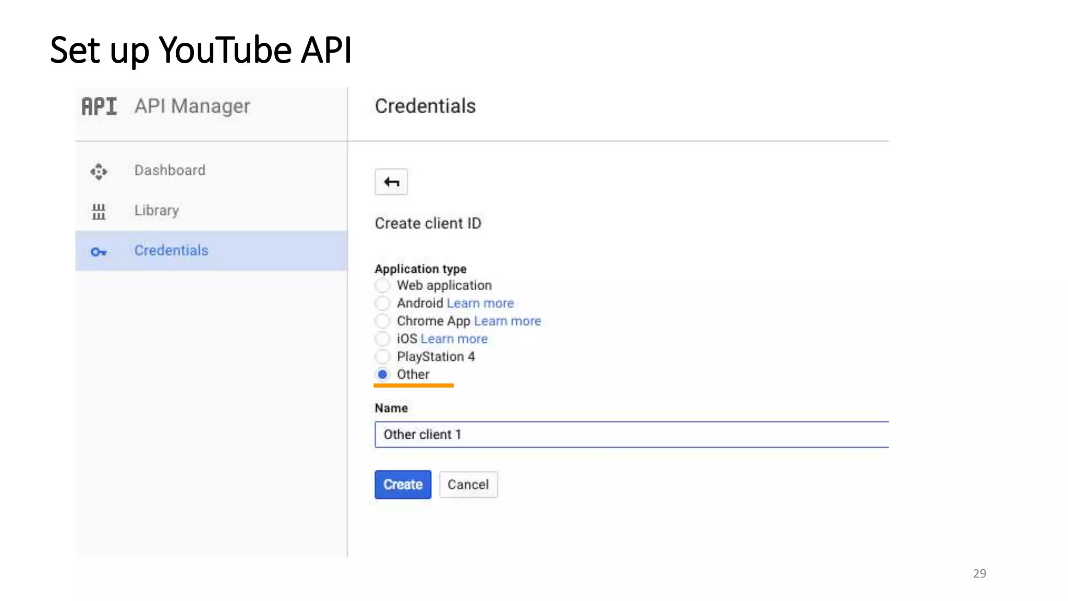Select the PlayStation 4 radio button
The height and width of the screenshot is (601, 1068).
click(382, 356)
